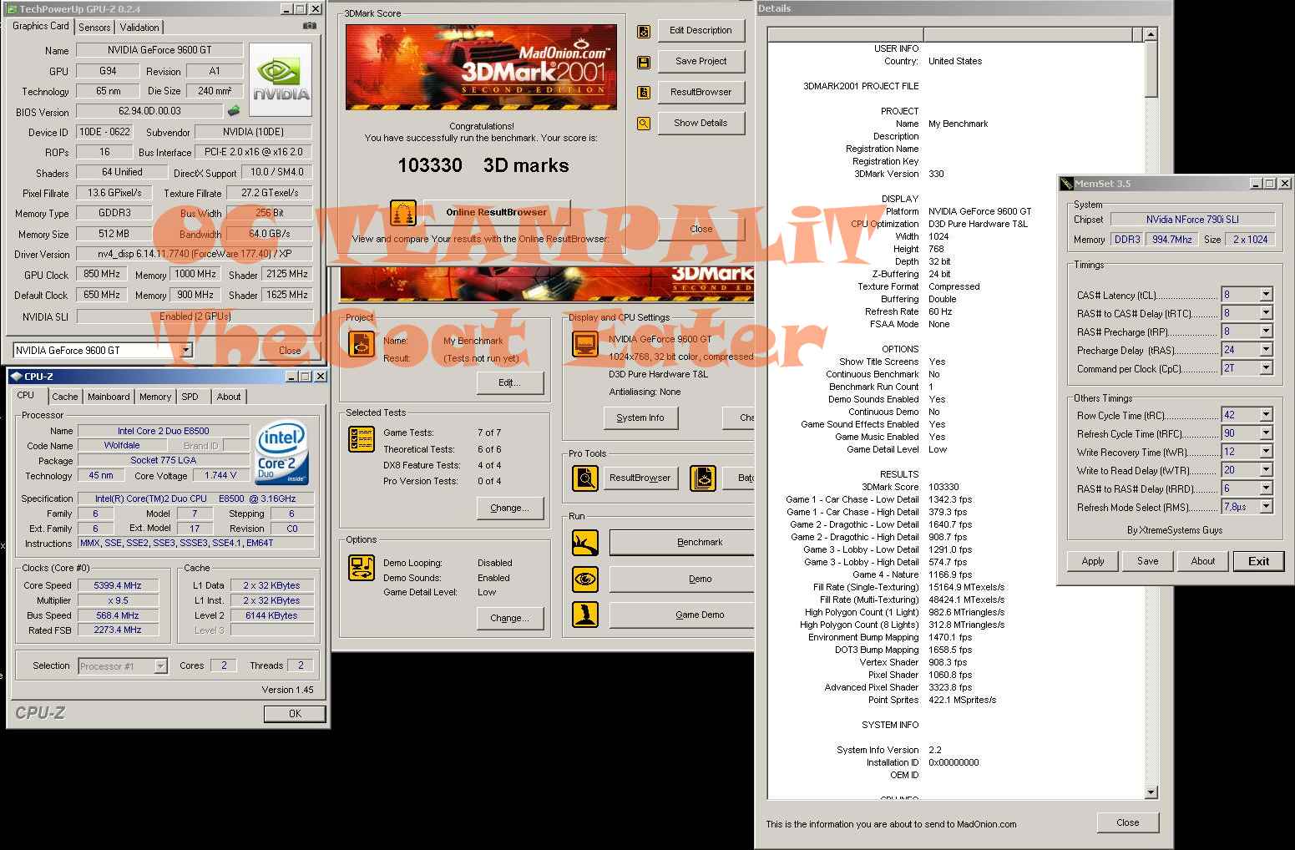Click the NVIDIA logo in GPU-Z
1295x850 pixels.
click(281, 80)
